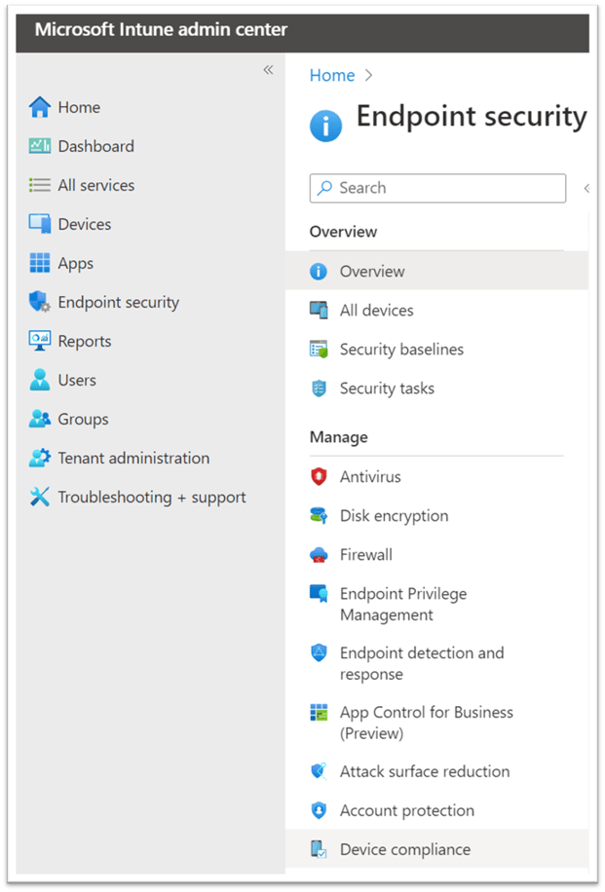Viewport: 605px width, 892px height.
Task: Go to Troubleshooting + support
Action: point(151,497)
